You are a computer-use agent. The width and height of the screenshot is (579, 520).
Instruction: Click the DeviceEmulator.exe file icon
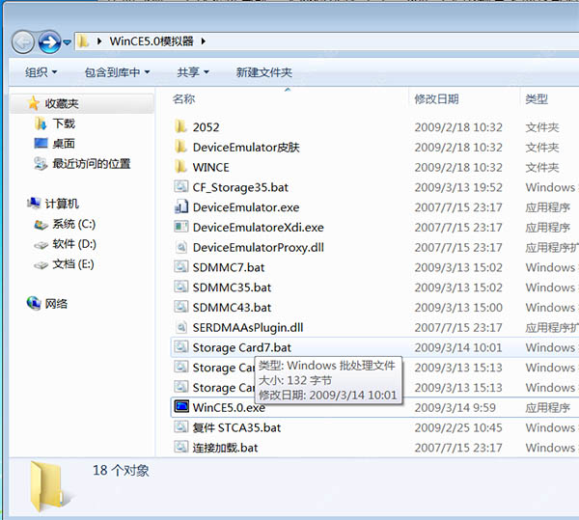tap(181, 206)
